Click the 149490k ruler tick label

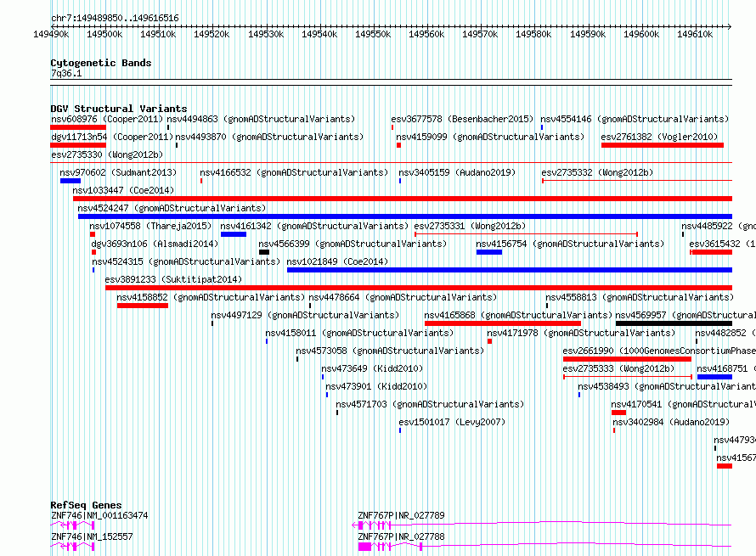click(x=51, y=34)
